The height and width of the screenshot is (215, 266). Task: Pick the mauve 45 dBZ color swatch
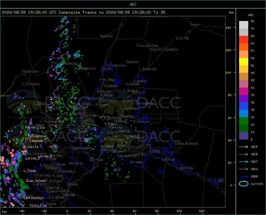[244, 84]
